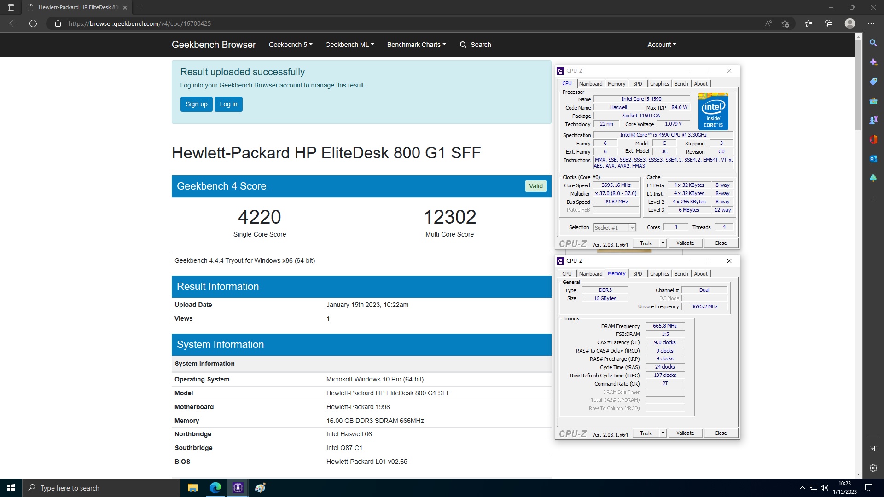This screenshot has height=497, width=884.
Task: Click the Sign up button
Action: point(197,104)
